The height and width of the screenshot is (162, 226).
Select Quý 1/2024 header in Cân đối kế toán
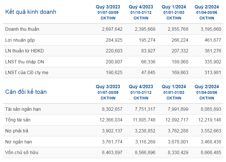point(174,87)
